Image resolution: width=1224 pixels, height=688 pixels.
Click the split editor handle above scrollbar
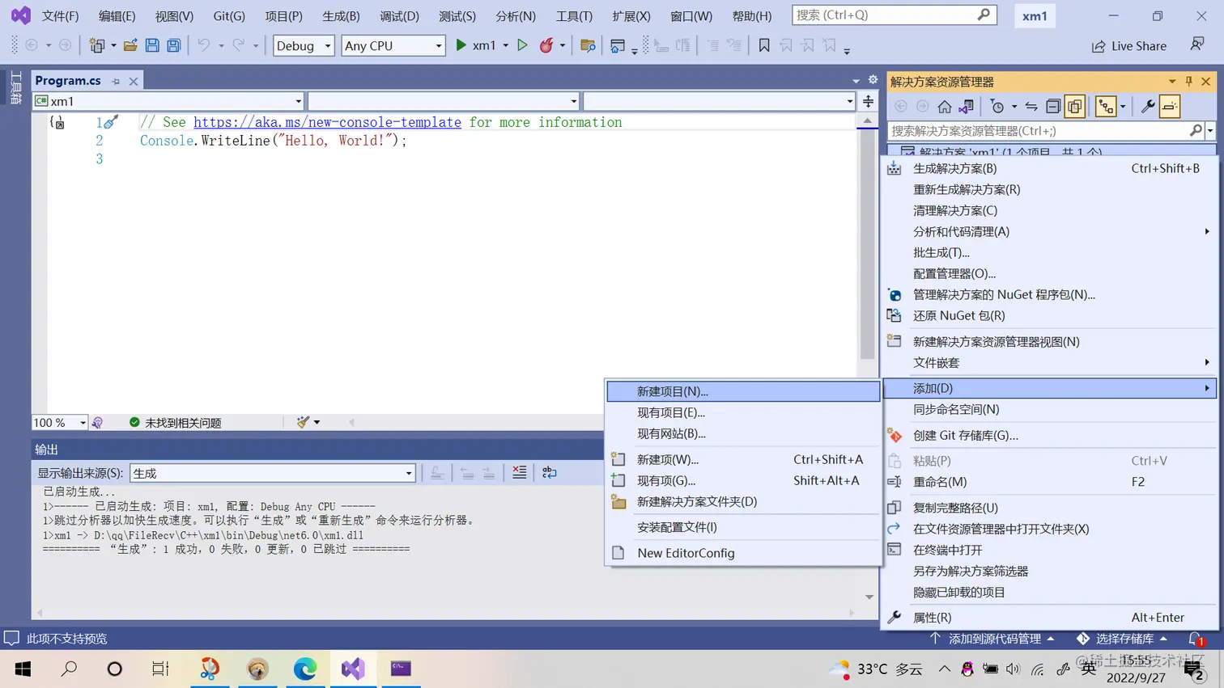coord(868,101)
